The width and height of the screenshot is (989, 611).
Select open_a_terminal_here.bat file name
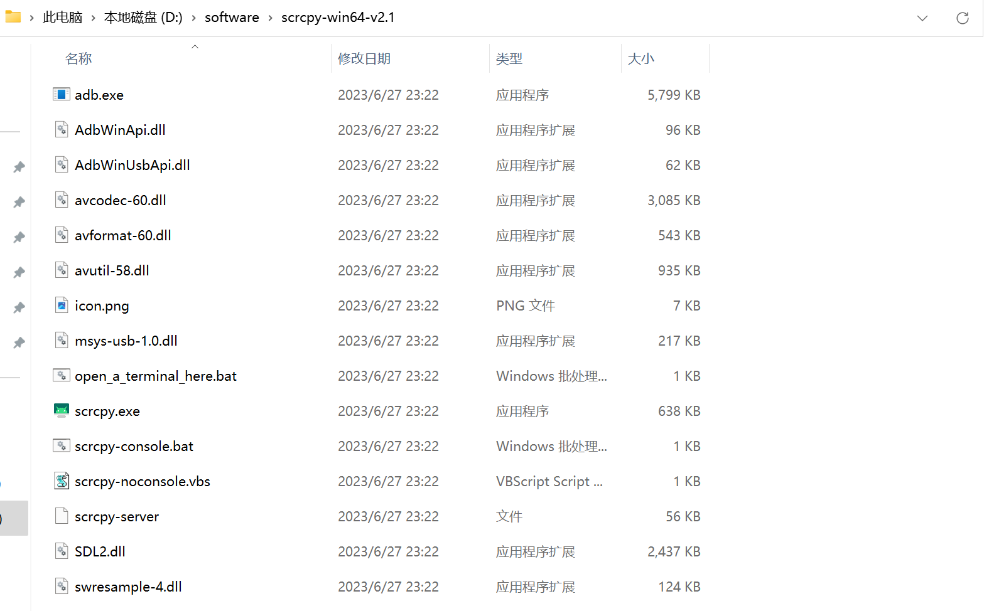click(156, 376)
